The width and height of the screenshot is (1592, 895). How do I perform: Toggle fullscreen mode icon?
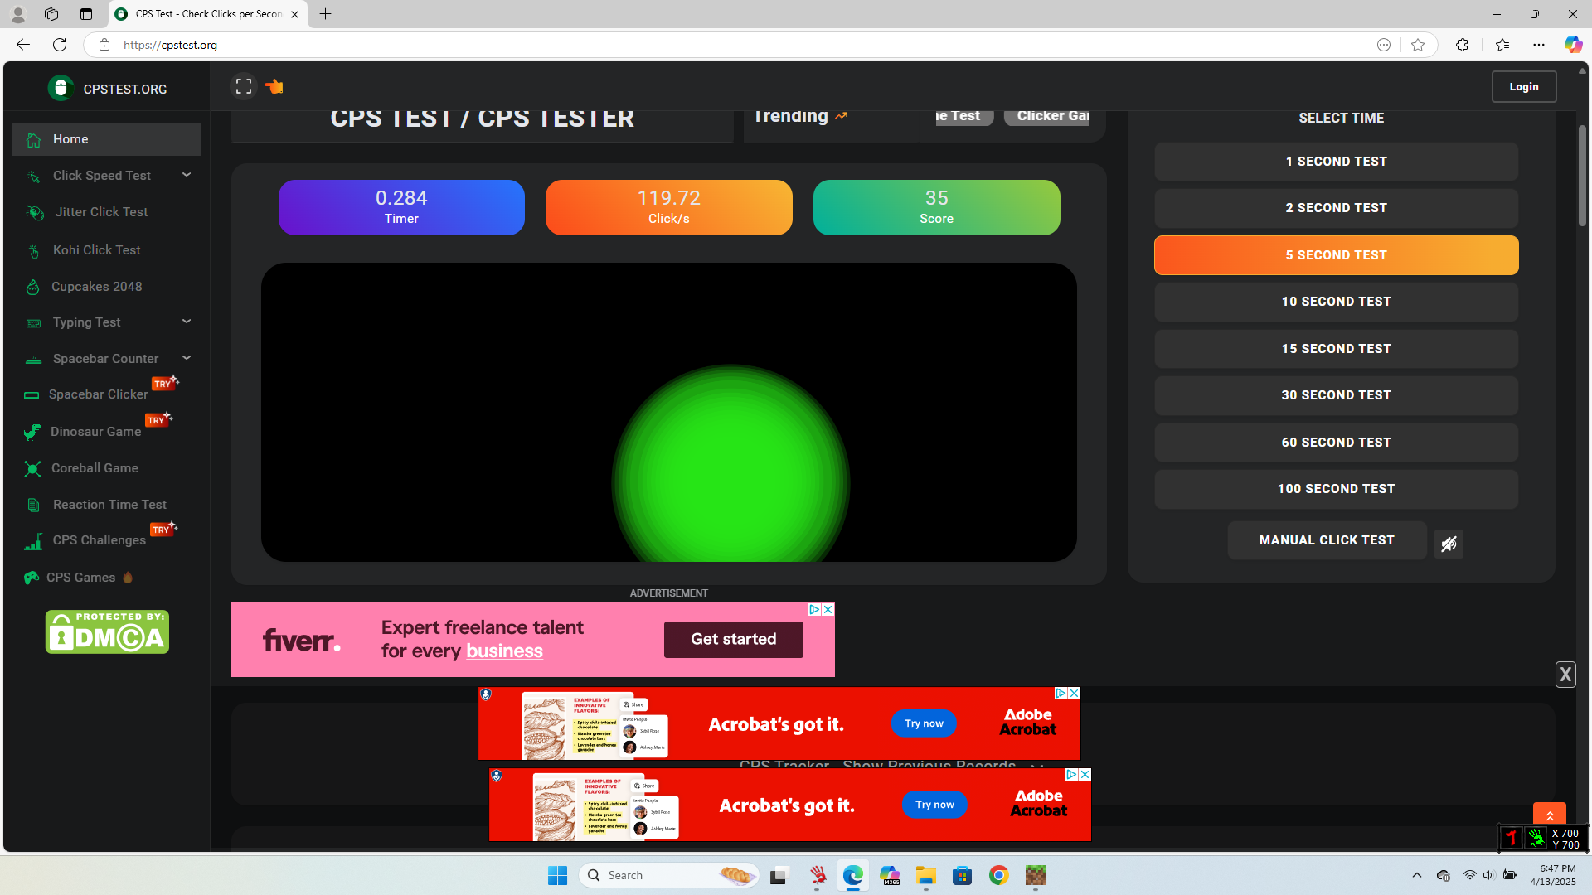coord(243,86)
